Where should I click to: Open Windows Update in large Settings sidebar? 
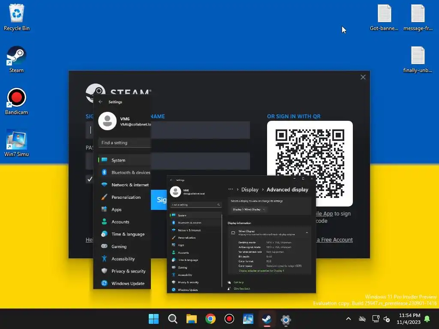coord(125,283)
